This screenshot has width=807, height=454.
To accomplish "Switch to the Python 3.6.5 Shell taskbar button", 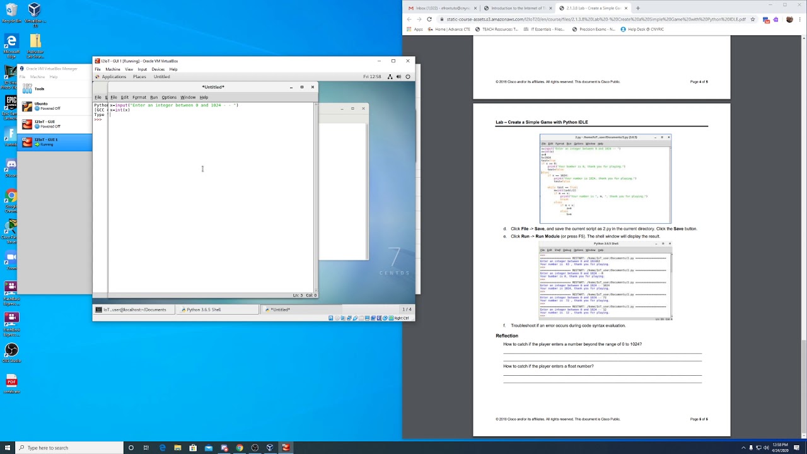I will 218,310.
